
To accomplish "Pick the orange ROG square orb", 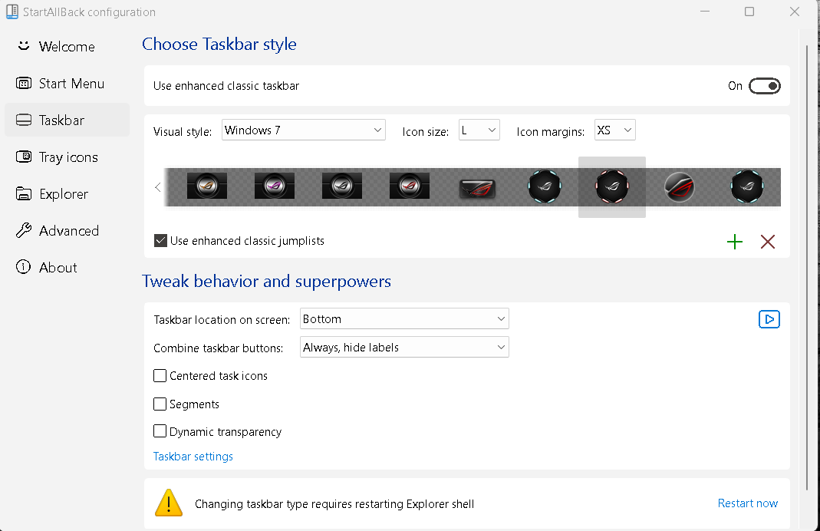I will [x=207, y=186].
